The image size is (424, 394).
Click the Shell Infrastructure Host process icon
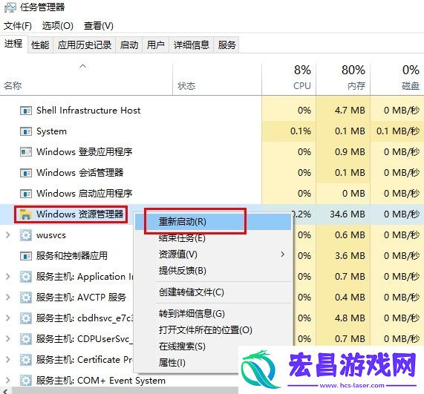26,111
